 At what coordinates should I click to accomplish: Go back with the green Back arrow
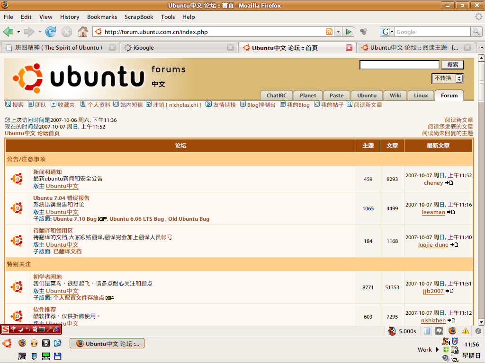[x=8, y=32]
